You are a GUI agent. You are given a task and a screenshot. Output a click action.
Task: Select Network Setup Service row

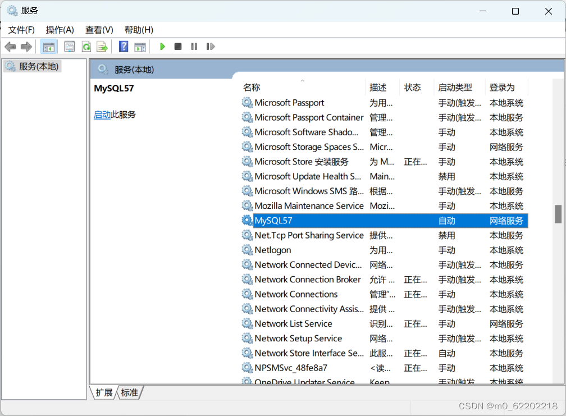point(385,339)
